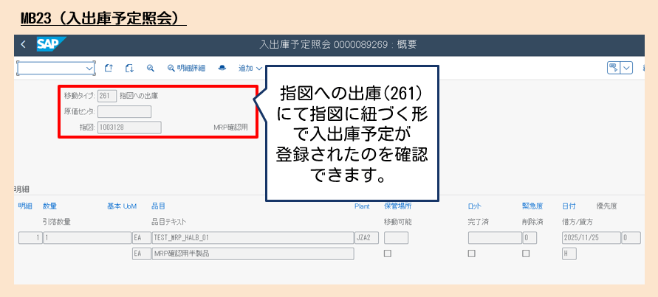Click the toolbar icon at top right
The image size is (658, 297).
[613, 68]
